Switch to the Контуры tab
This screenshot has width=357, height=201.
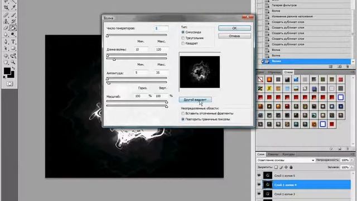288,154
